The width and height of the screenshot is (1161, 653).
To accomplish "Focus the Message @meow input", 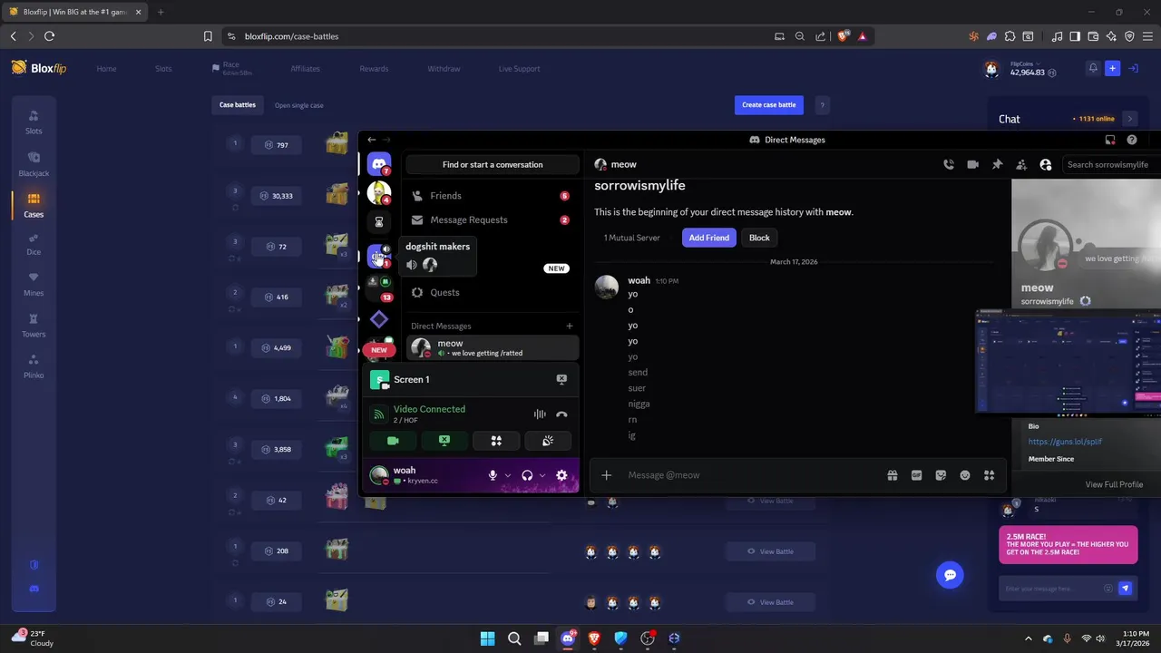I will 753,475.
